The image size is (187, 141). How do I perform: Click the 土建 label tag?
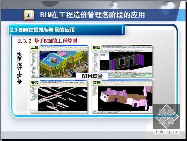coord(35,47)
